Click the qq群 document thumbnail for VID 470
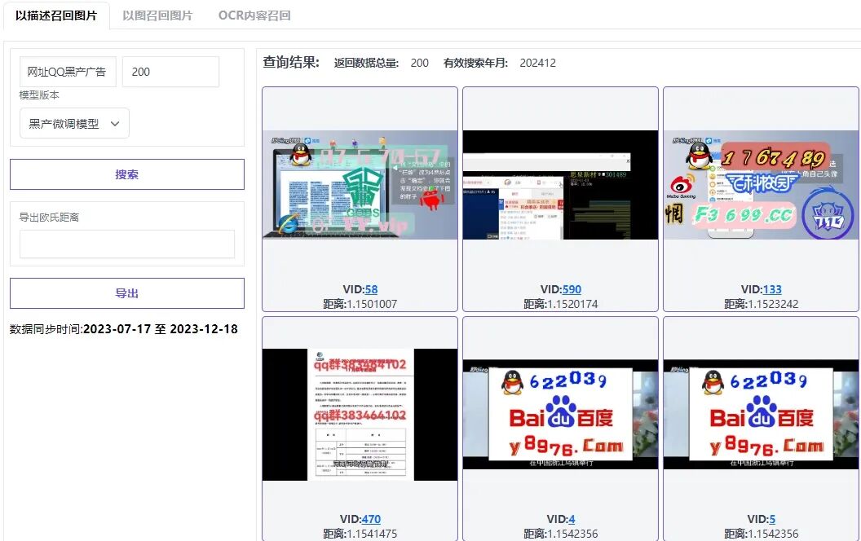The image size is (861, 541). coord(360,415)
